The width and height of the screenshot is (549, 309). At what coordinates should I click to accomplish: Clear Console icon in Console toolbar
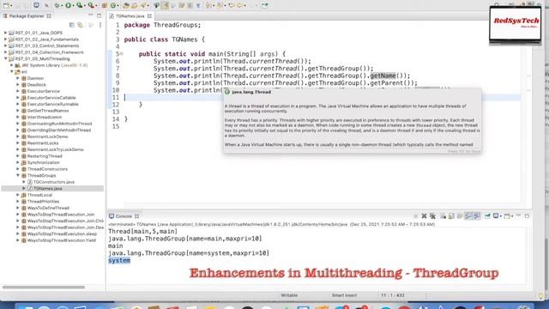(443, 216)
